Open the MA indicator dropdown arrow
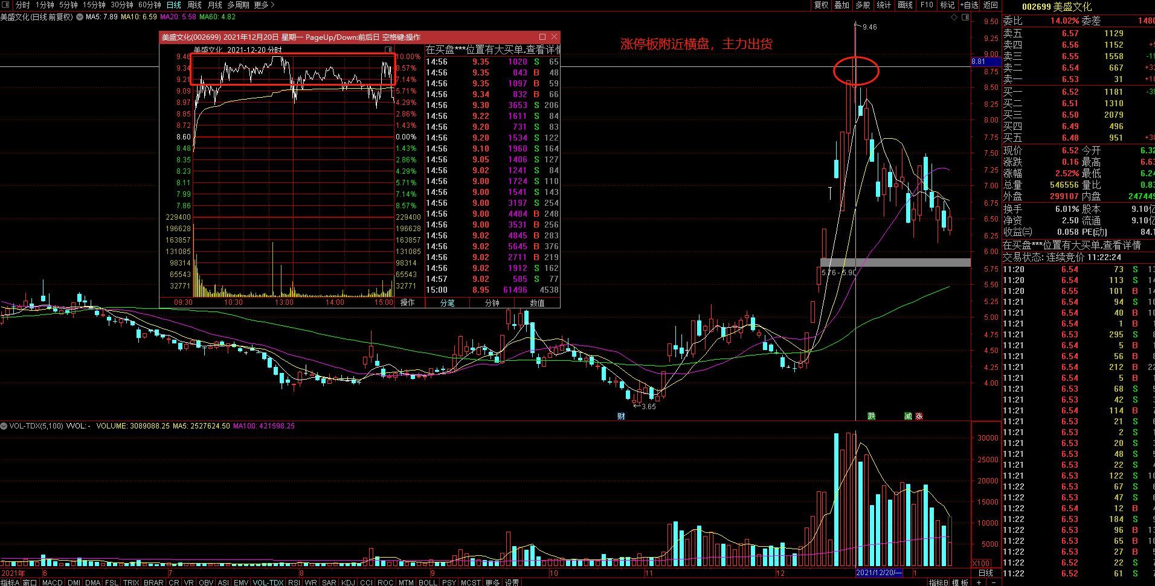 (79, 18)
